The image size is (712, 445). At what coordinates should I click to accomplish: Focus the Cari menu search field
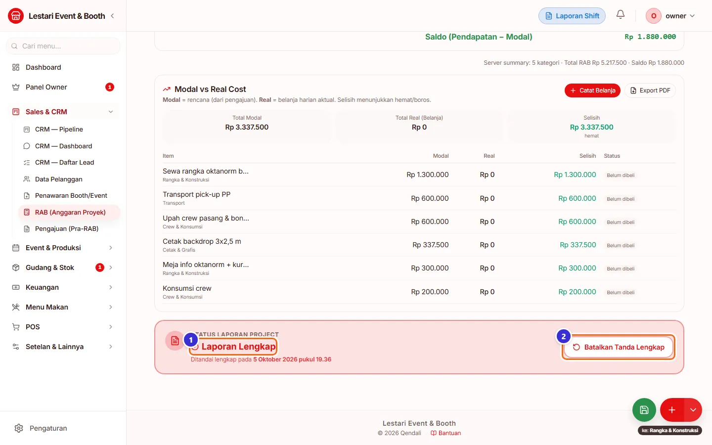[x=63, y=46]
